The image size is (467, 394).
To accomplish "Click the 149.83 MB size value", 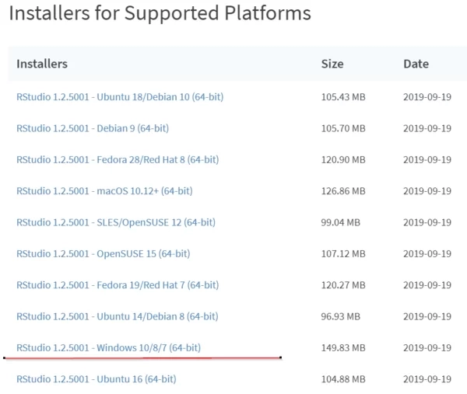I will 343,347.
